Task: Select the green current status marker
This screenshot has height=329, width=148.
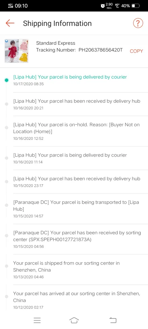Action: coord(7,80)
